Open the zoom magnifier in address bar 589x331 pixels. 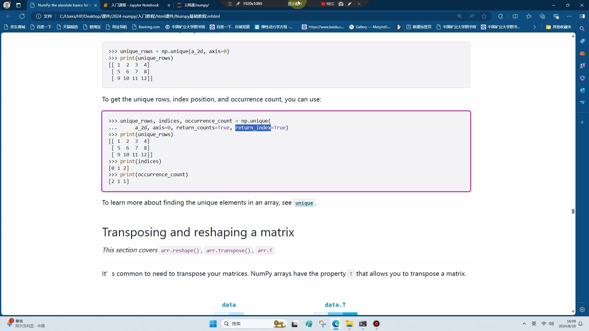[x=459, y=16]
